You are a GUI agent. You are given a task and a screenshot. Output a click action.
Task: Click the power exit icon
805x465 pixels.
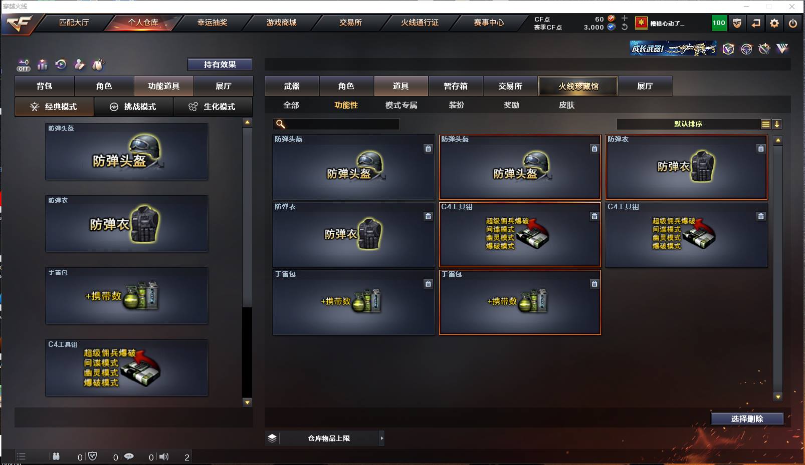[793, 23]
